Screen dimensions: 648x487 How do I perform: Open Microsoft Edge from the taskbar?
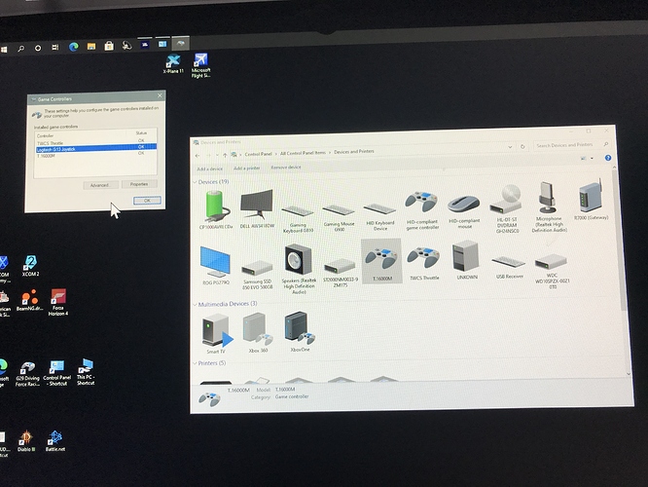74,47
